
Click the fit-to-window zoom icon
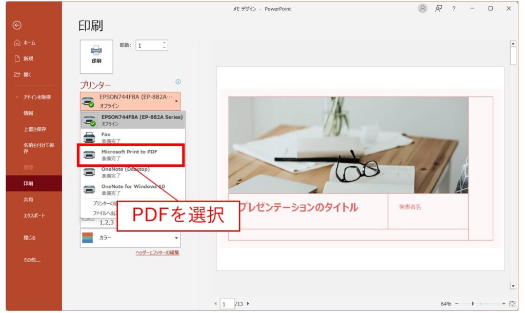pos(512,304)
